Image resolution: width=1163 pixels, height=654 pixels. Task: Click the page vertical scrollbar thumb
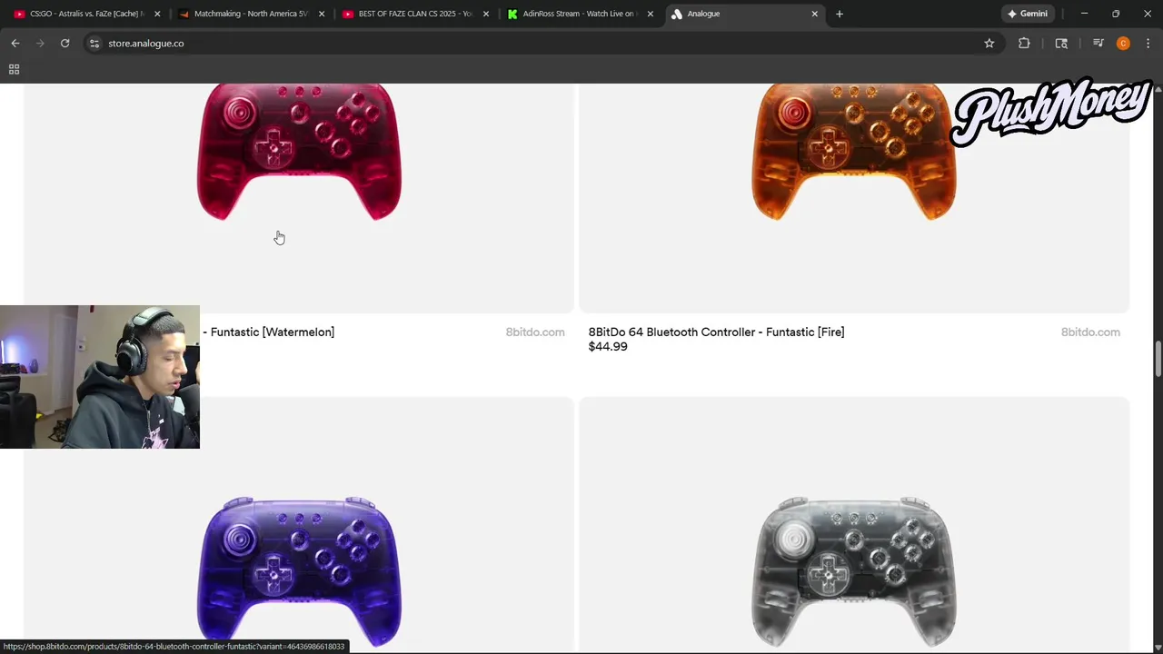(x=1158, y=359)
